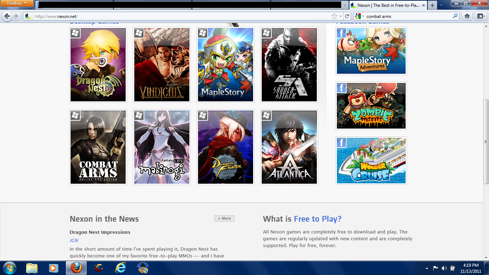
Task: Go to the Firefox Home page
Action: (467, 16)
